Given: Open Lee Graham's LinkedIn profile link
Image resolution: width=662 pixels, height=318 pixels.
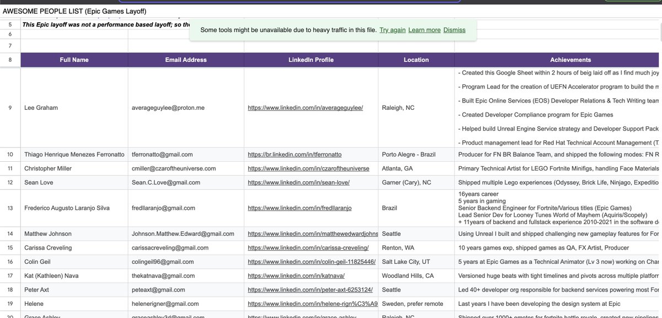Looking at the screenshot, I should (305, 108).
